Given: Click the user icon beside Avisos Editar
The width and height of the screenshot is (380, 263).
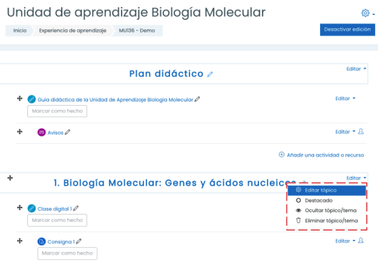Looking at the screenshot, I should click(x=361, y=131).
